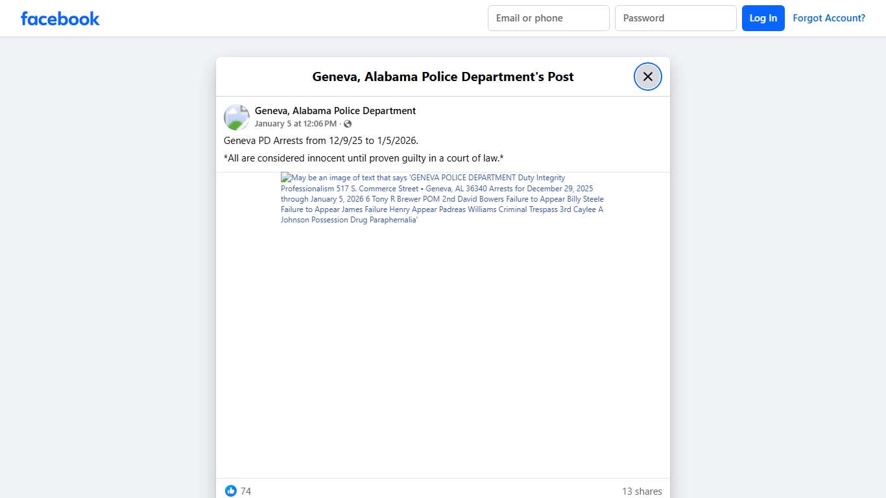This screenshot has height=498, width=886.
Task: Focus the Password input field
Action: (675, 18)
